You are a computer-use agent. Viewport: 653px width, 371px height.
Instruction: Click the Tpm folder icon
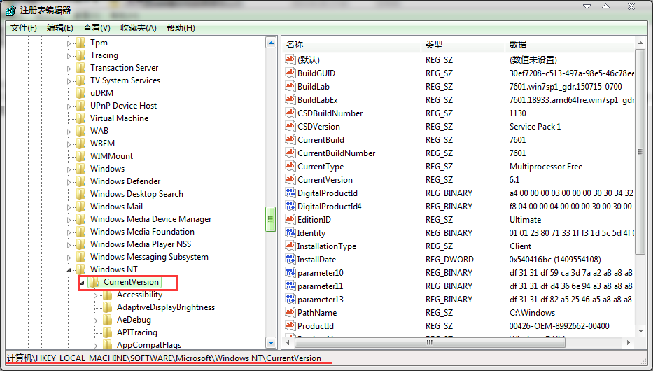(x=81, y=43)
